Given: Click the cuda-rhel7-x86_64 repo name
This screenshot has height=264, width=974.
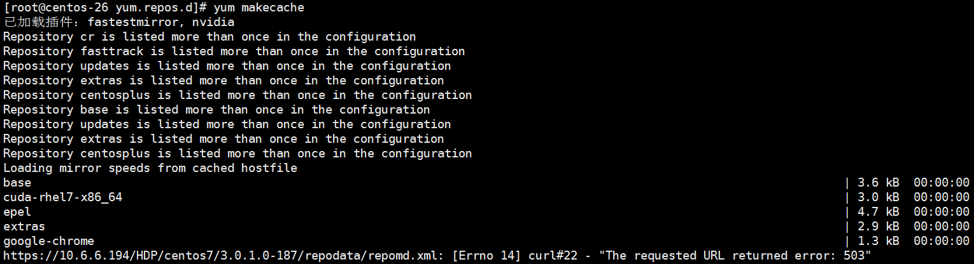Looking at the screenshot, I should [62, 197].
